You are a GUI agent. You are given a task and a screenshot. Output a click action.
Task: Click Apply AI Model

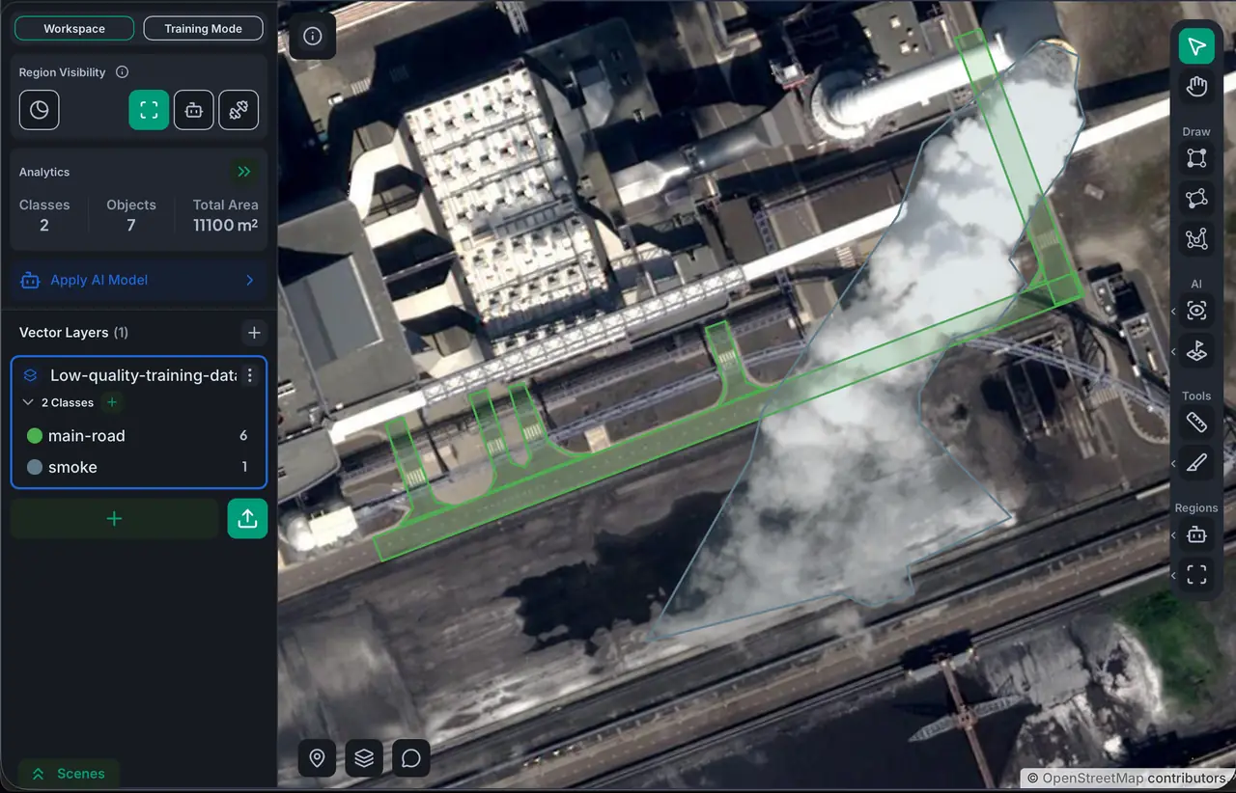pos(138,280)
